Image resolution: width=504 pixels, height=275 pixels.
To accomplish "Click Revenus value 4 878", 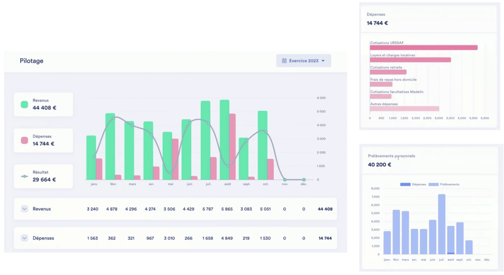I will click(x=112, y=209).
